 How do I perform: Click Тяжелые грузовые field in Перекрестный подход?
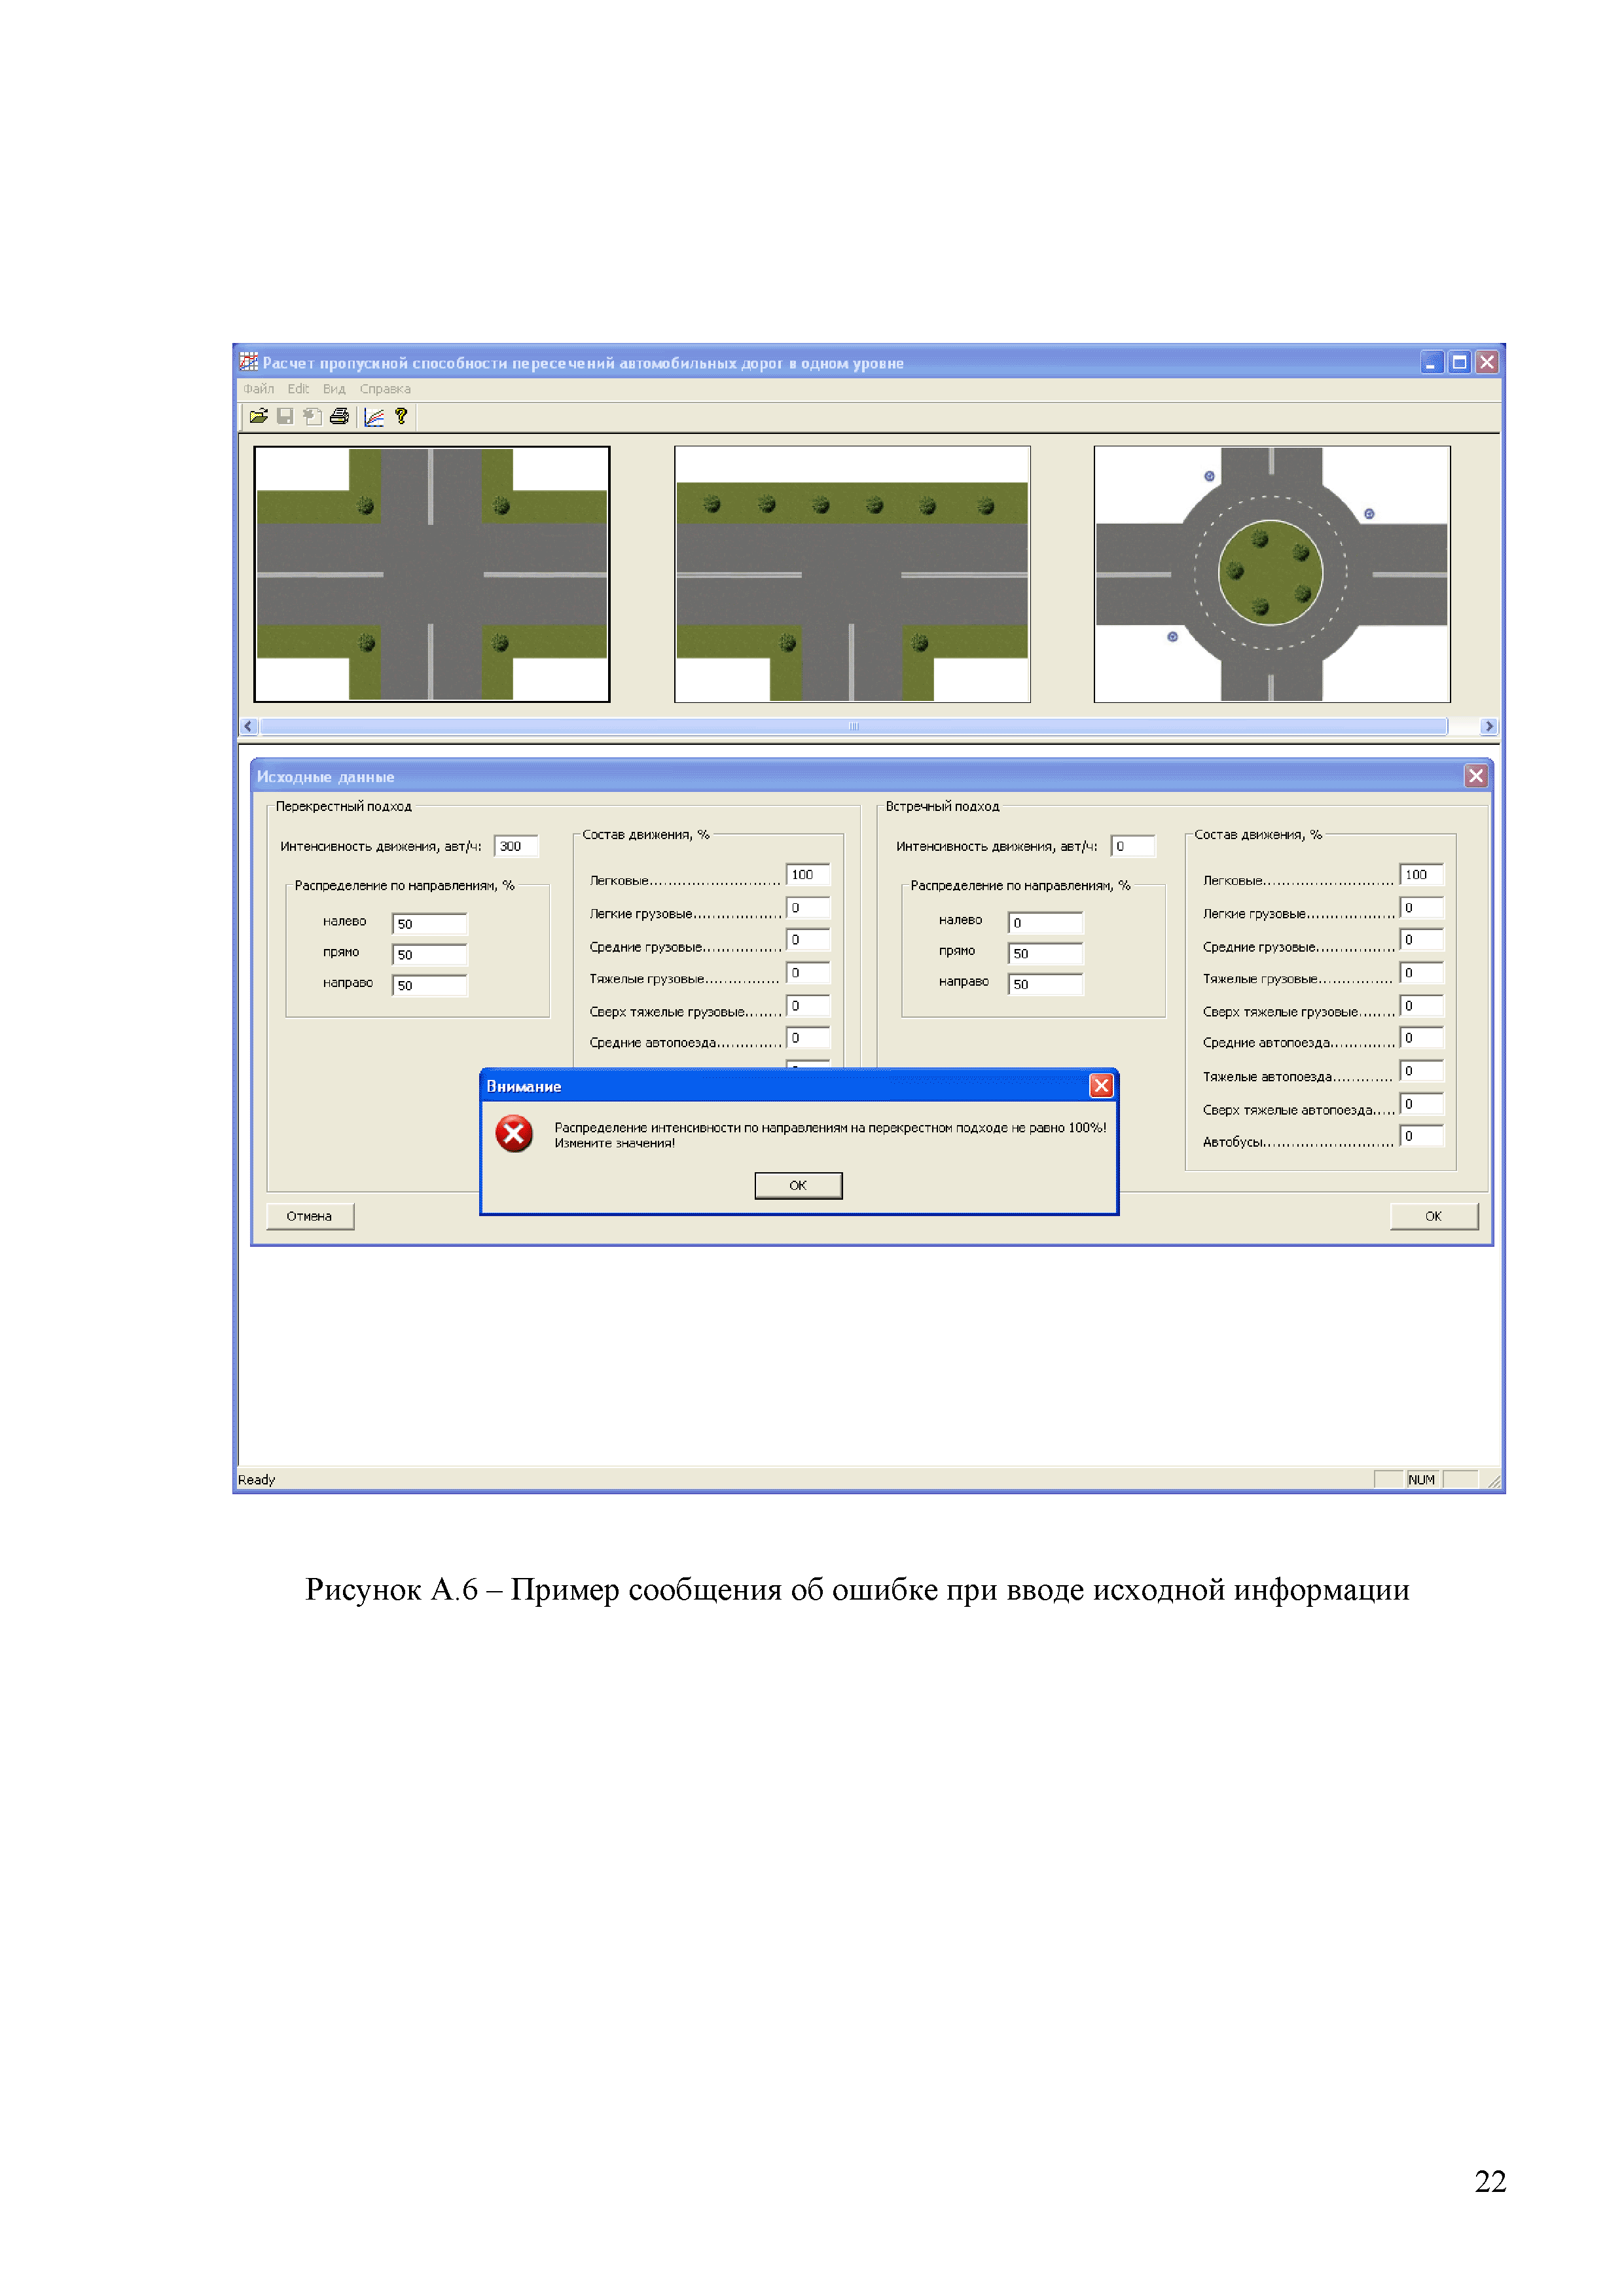pos(808,973)
